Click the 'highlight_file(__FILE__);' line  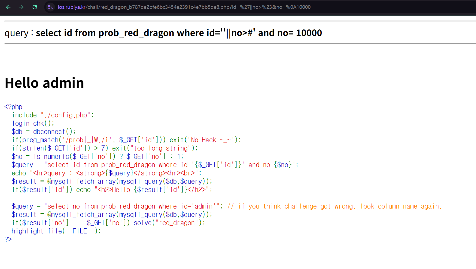pos(56,231)
